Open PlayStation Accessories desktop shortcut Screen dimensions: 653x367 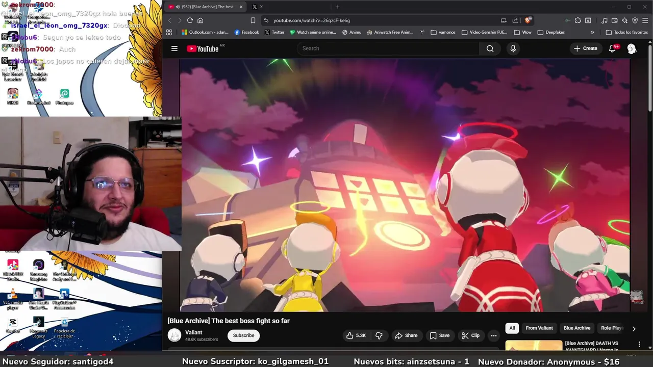tap(64, 299)
